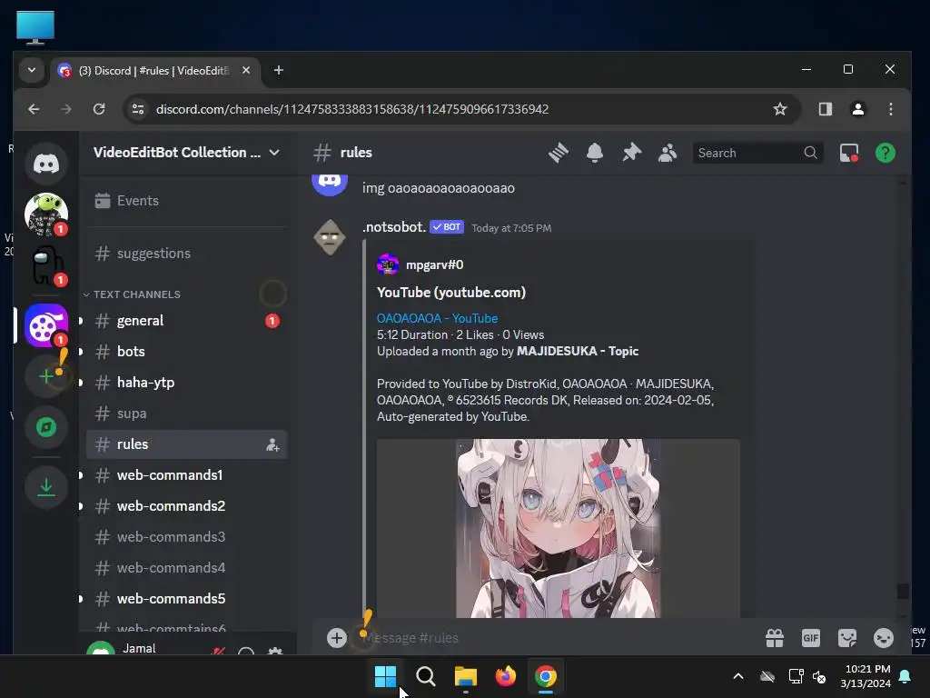Screen dimensions: 930x698
Task: Open the web-commands3 channel
Action: (x=186, y=536)
